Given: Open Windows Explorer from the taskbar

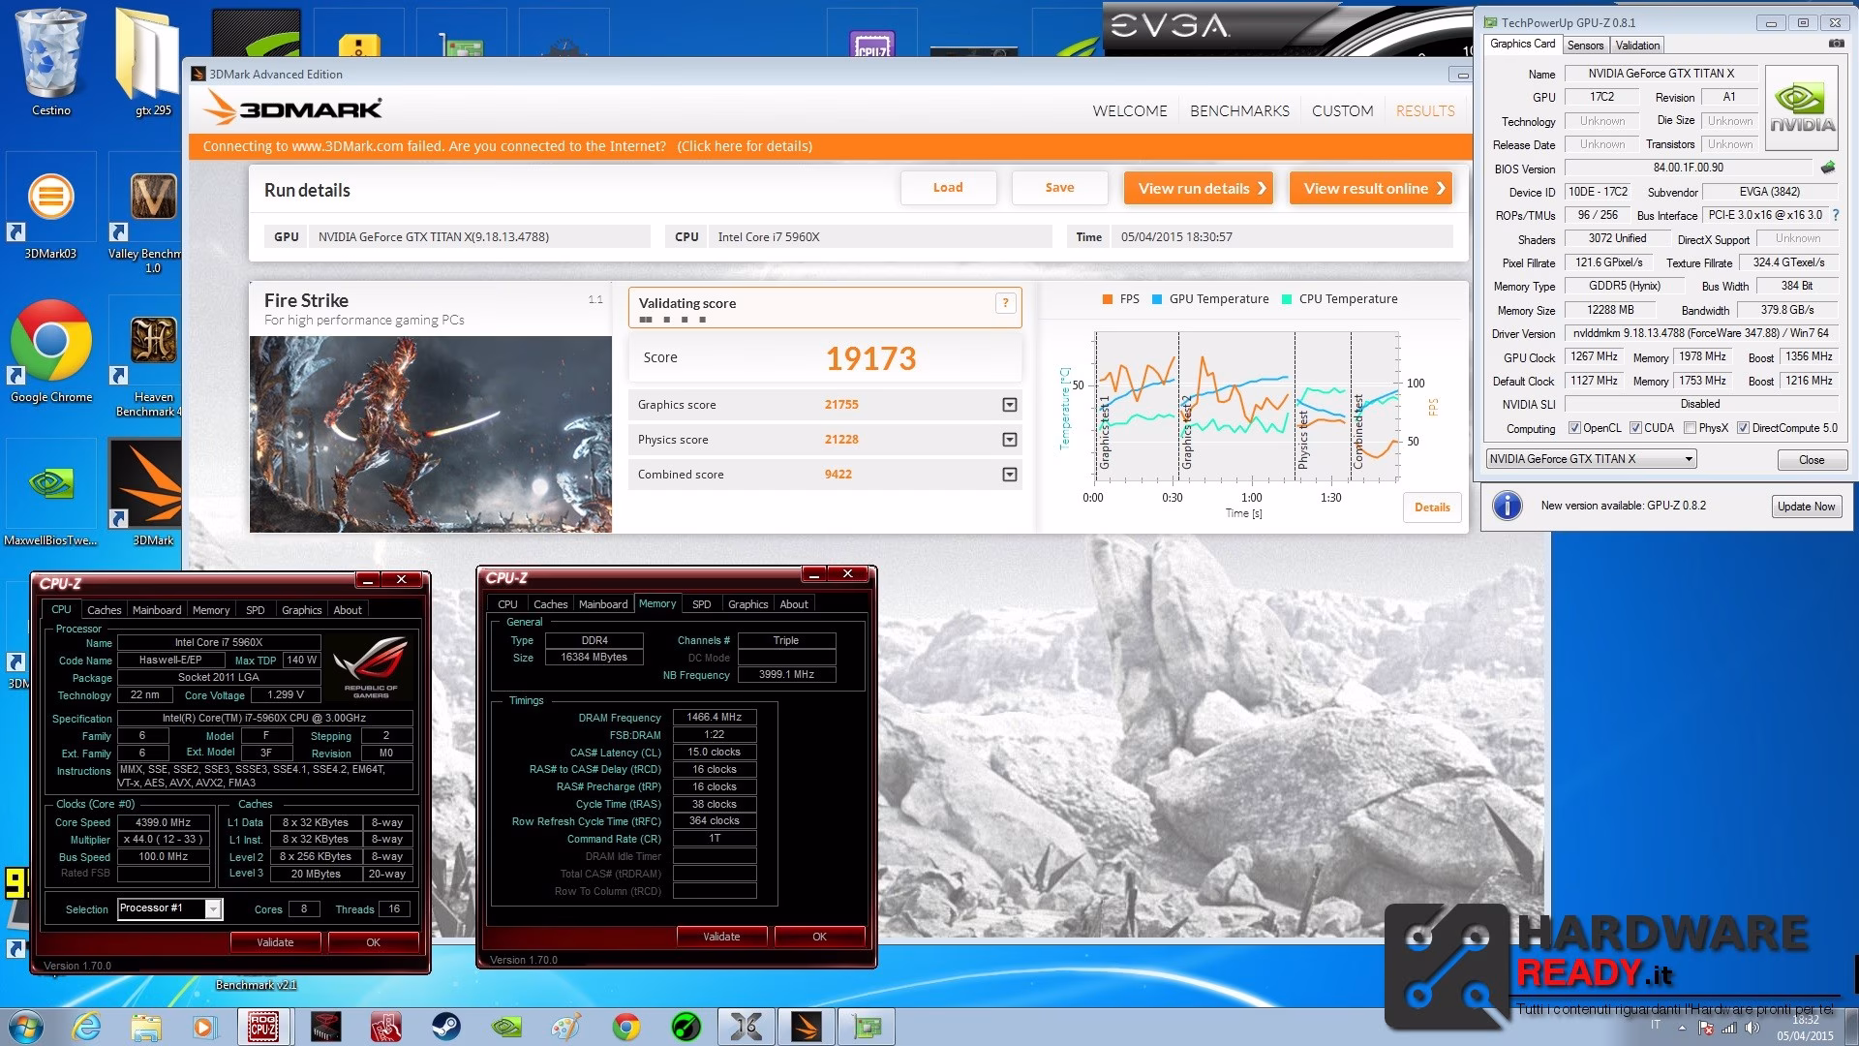Looking at the screenshot, I should (145, 1026).
